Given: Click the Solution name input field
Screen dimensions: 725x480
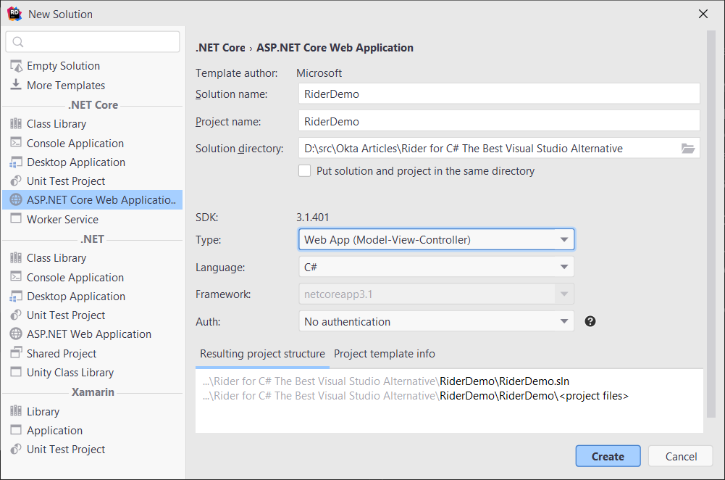Looking at the screenshot, I should pos(498,94).
